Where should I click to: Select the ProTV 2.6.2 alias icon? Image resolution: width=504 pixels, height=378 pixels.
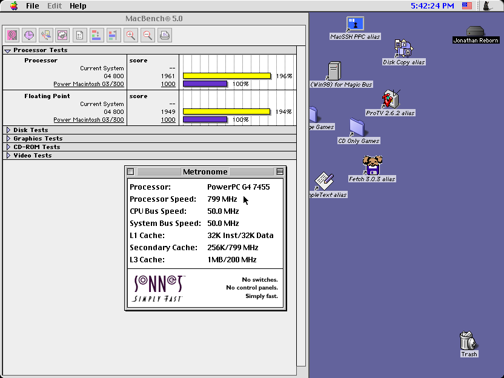pyautogui.click(x=390, y=99)
